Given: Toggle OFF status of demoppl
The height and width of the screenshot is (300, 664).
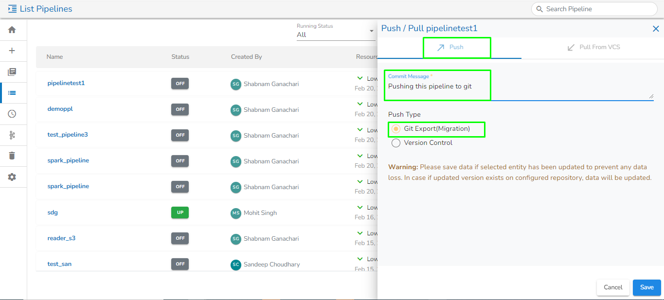Looking at the screenshot, I should click(x=180, y=109).
